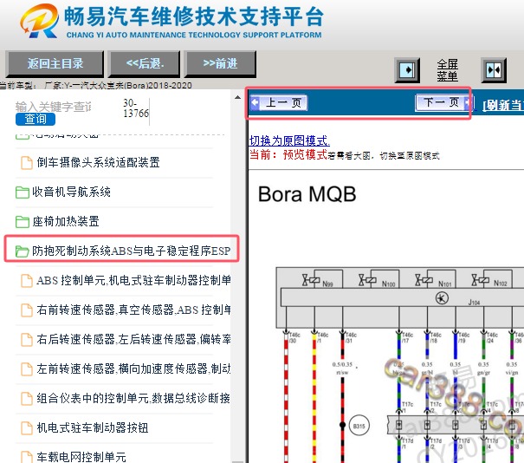
Task: Click the 返回主目录 button
Action: pyautogui.click(x=55, y=63)
